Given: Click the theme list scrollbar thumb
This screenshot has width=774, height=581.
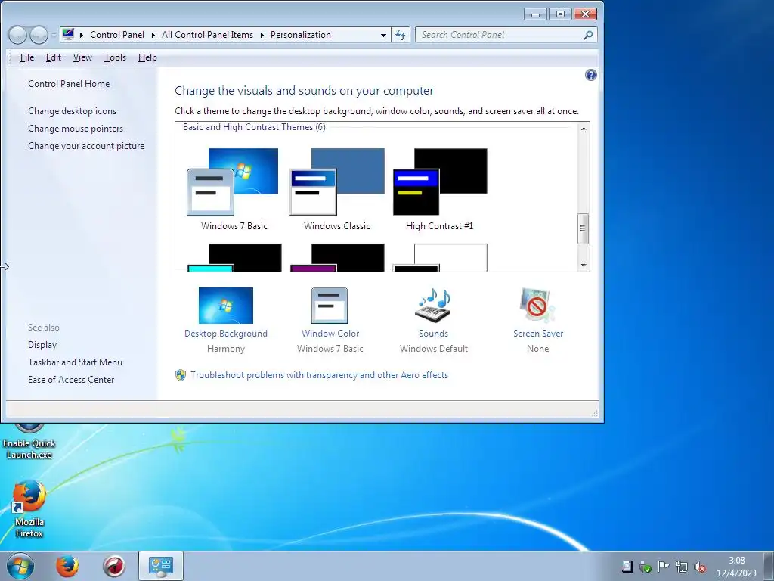Looking at the screenshot, I should pyautogui.click(x=584, y=228).
